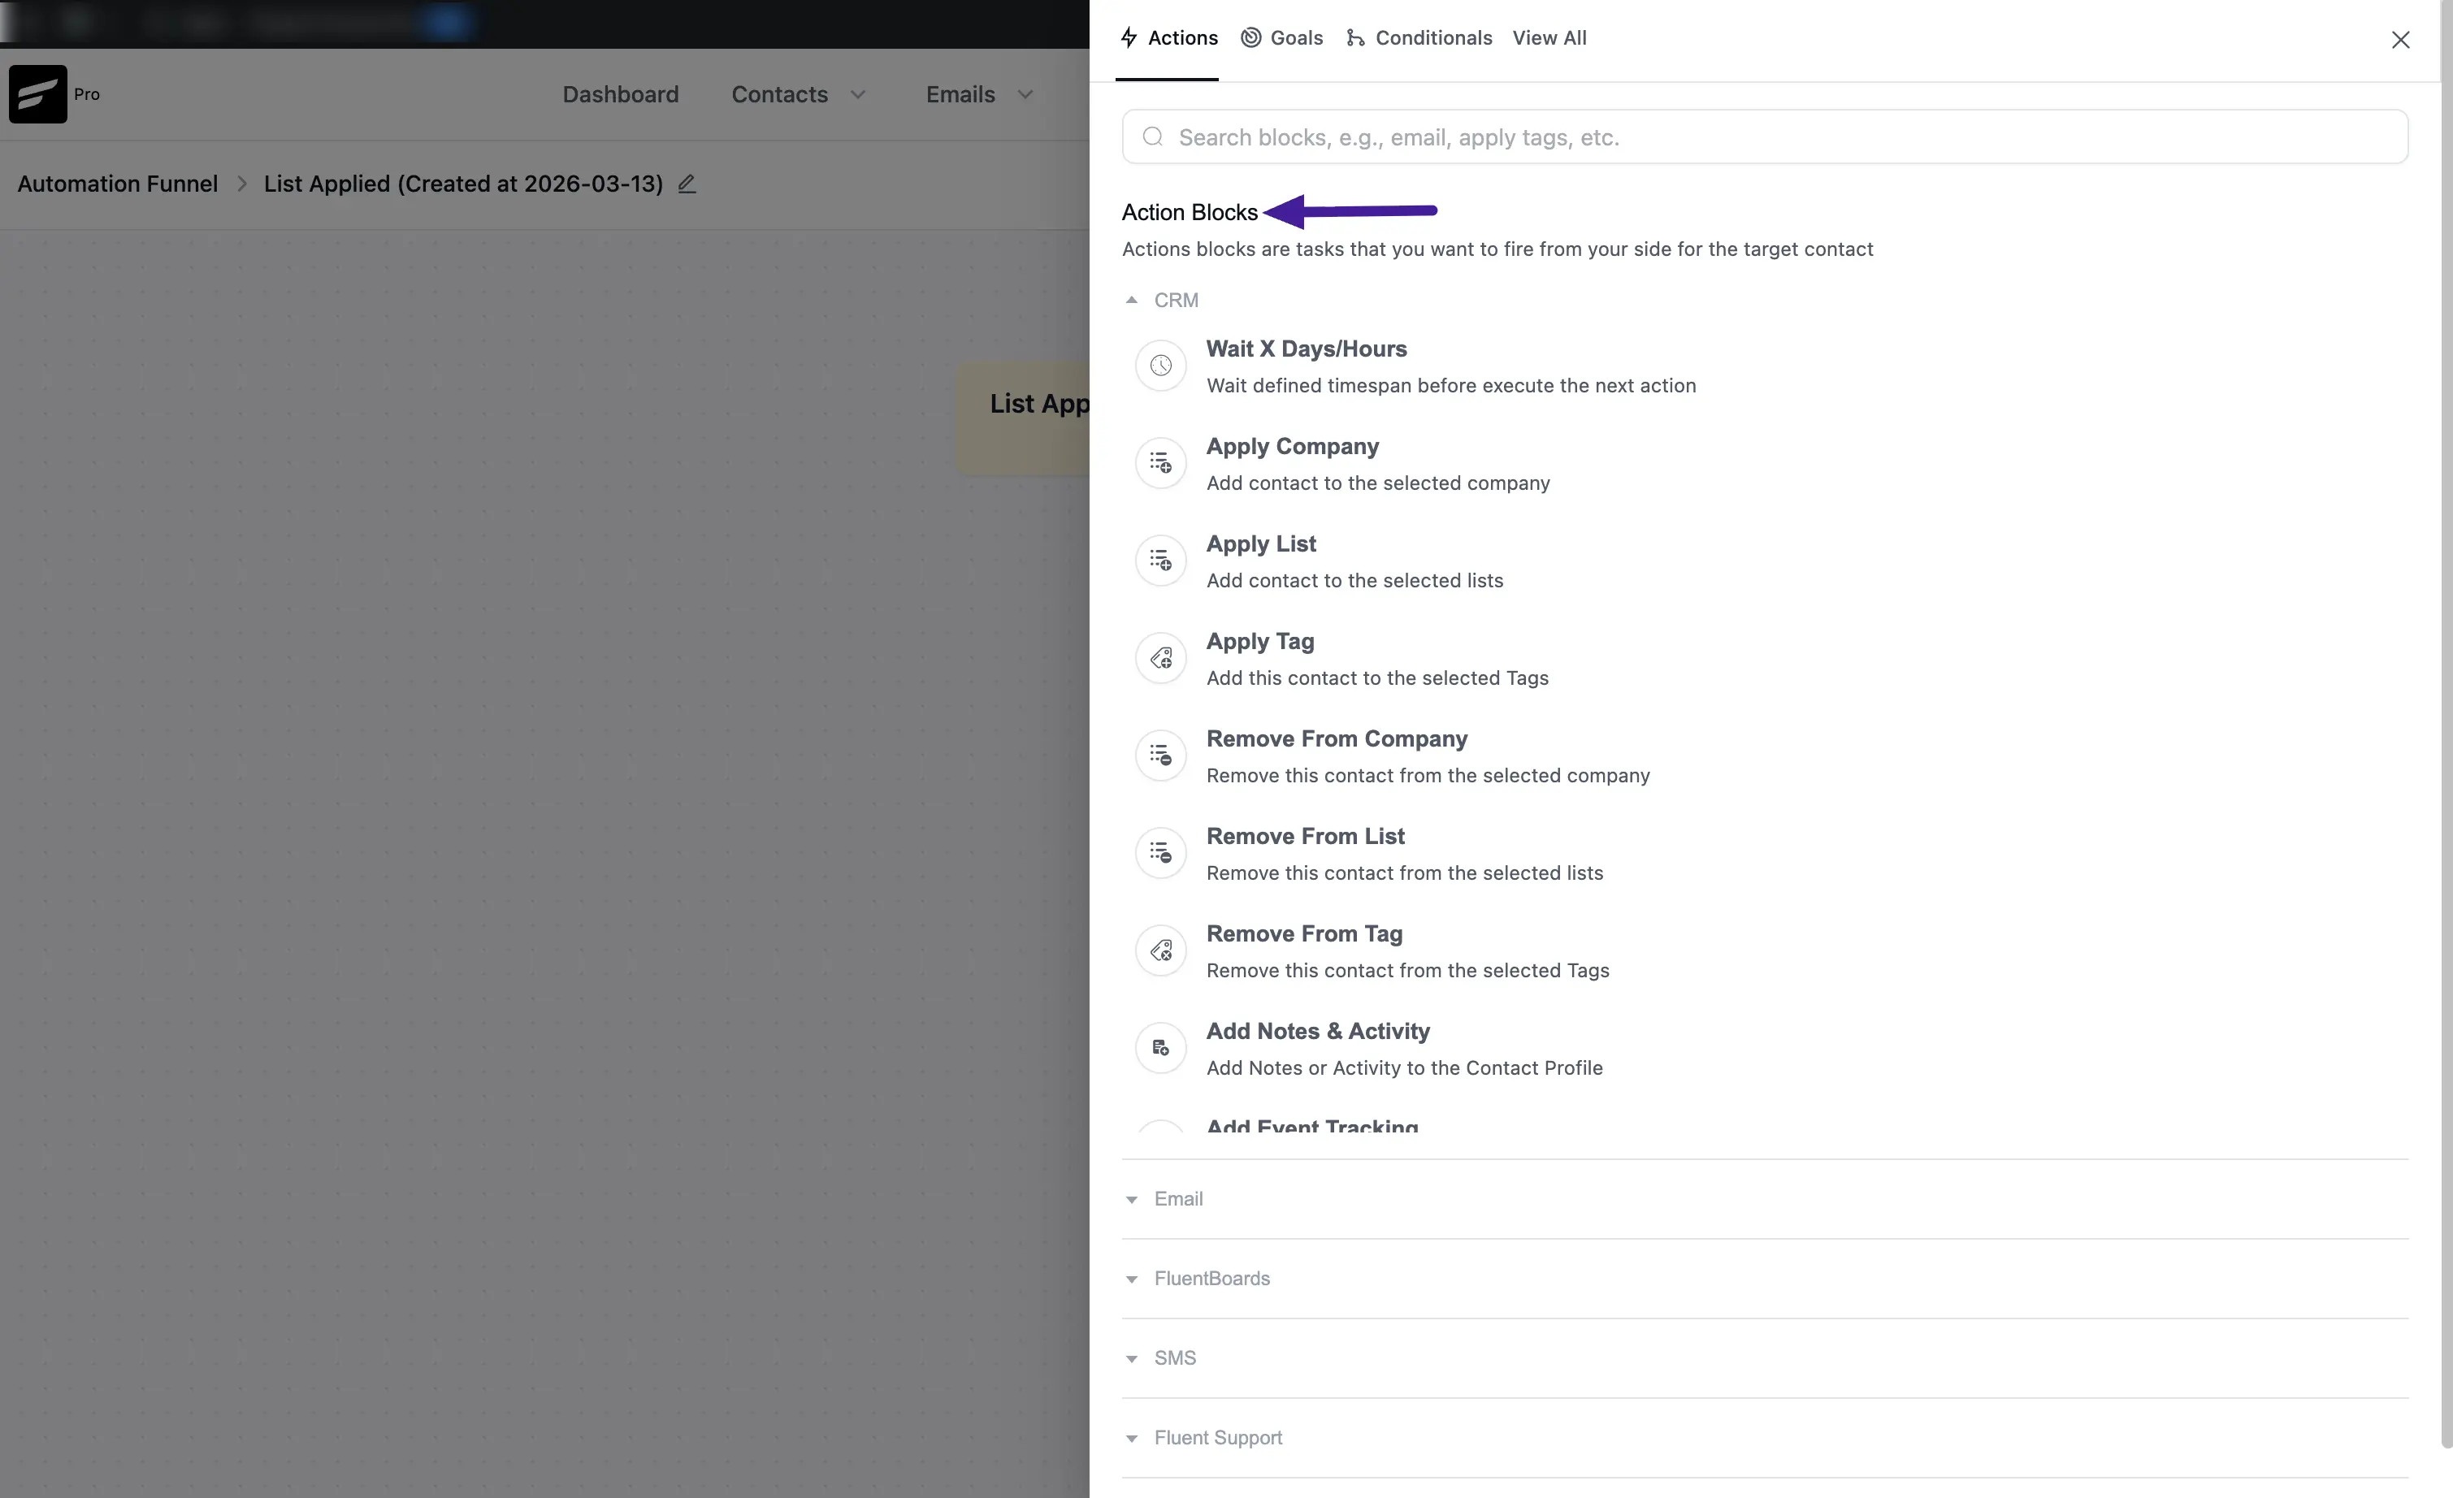Viewport: 2453px width, 1498px height.
Task: Click the List Applied trigger card on canvas
Action: [1024, 417]
